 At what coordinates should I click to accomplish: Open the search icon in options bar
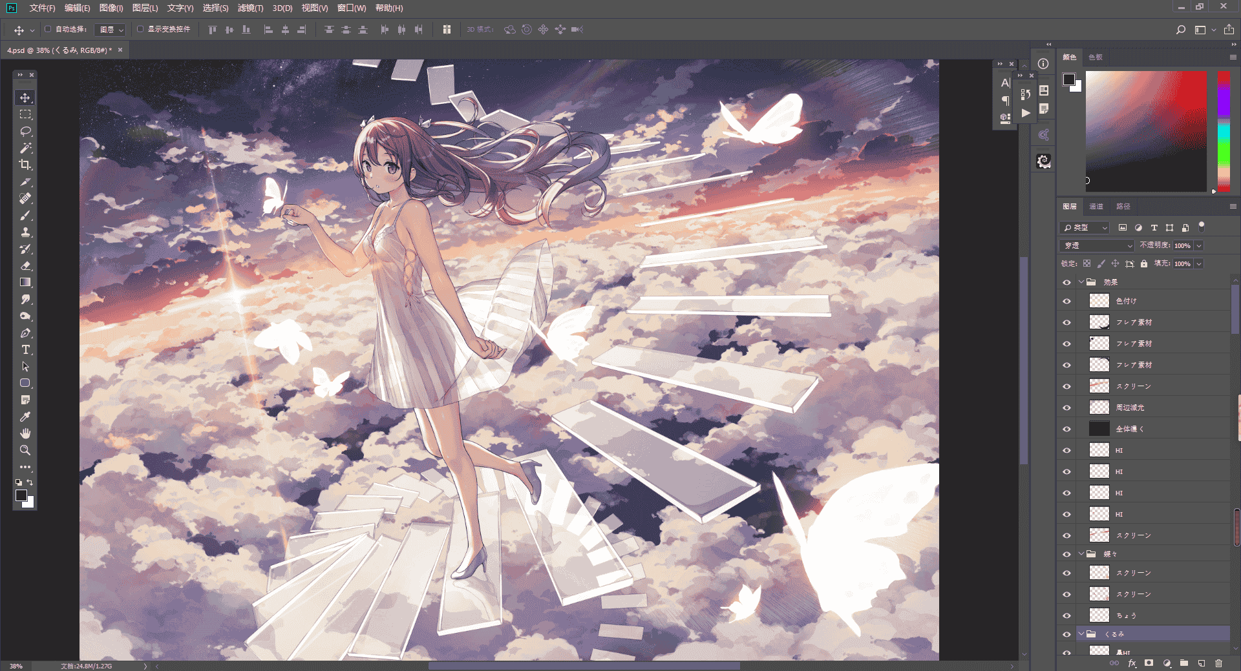click(x=1180, y=30)
